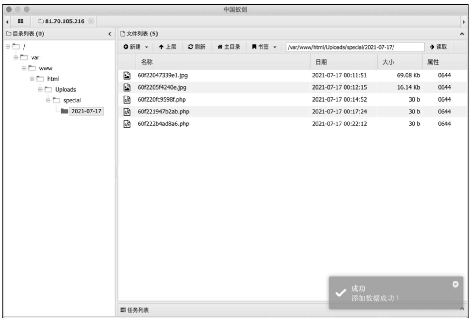
Task: Collapse the html tree node
Action: pos(32,79)
